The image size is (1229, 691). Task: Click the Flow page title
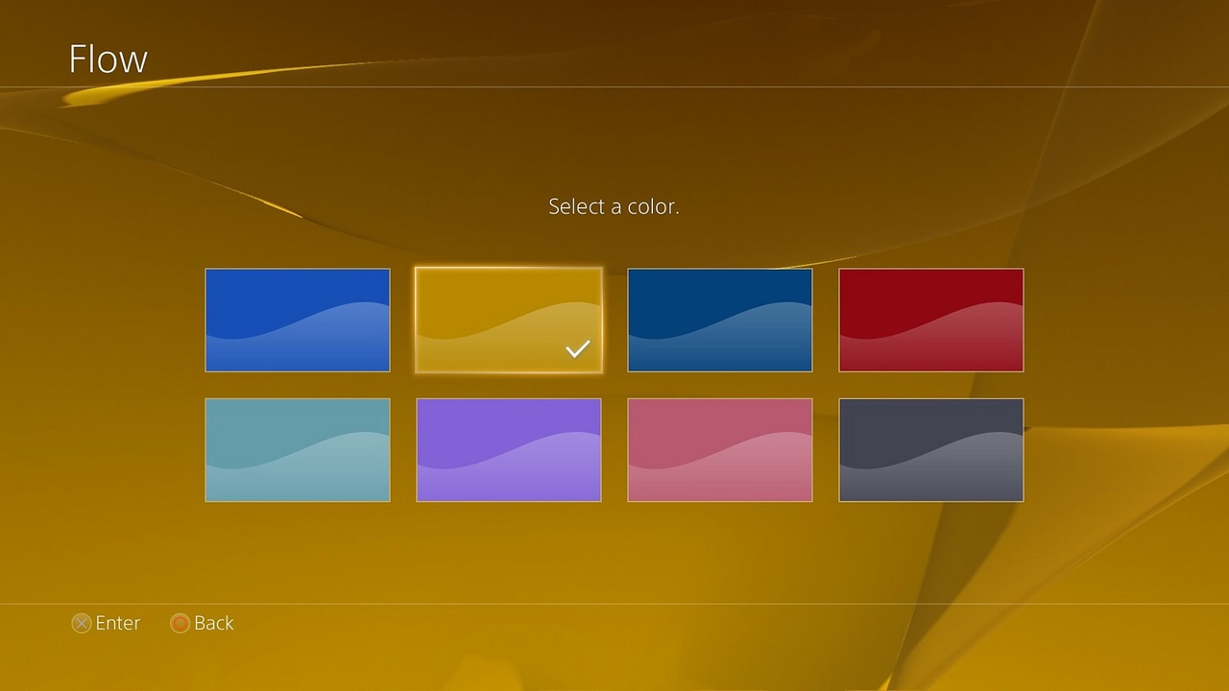tap(108, 60)
